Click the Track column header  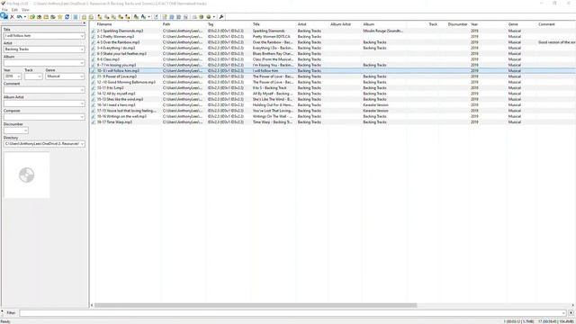click(433, 24)
